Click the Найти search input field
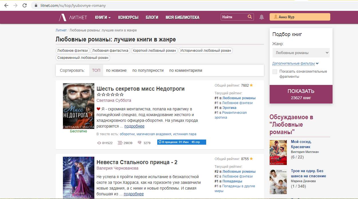The width and height of the screenshot is (358, 199). pyautogui.click(x=233, y=17)
